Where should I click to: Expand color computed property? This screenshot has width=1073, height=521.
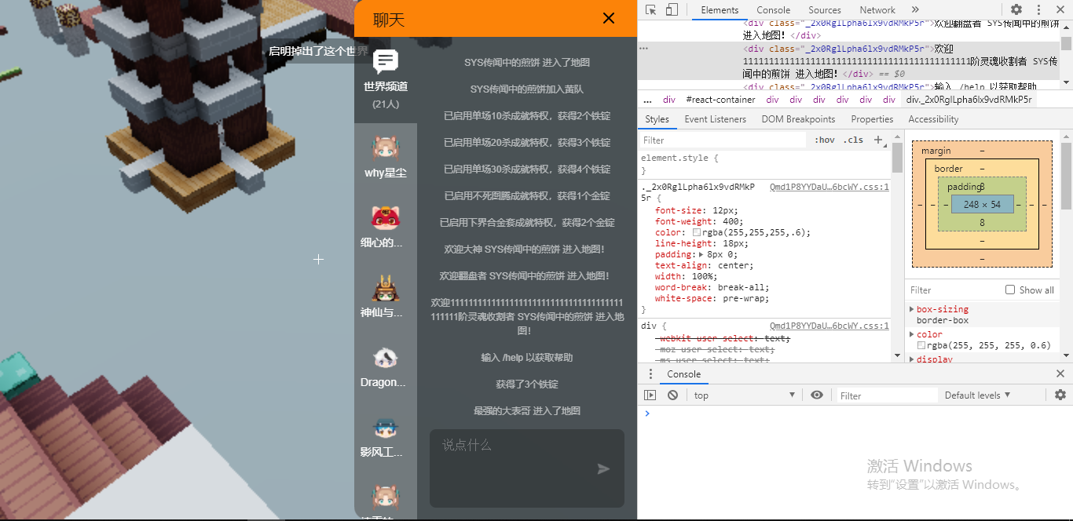pos(912,334)
